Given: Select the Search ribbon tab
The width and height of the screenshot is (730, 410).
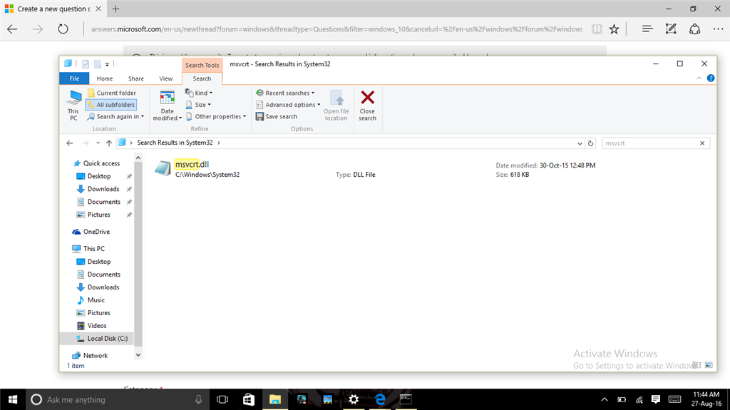Looking at the screenshot, I should [202, 78].
